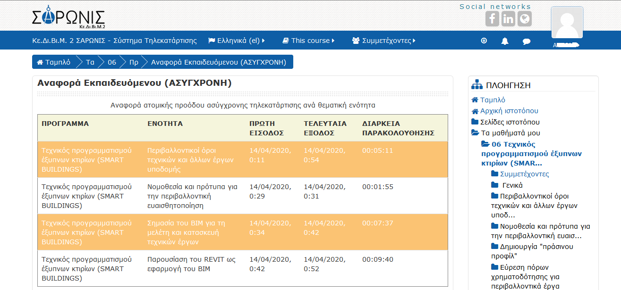
Task: Open the Γενικά section in navigation
Action: point(512,185)
